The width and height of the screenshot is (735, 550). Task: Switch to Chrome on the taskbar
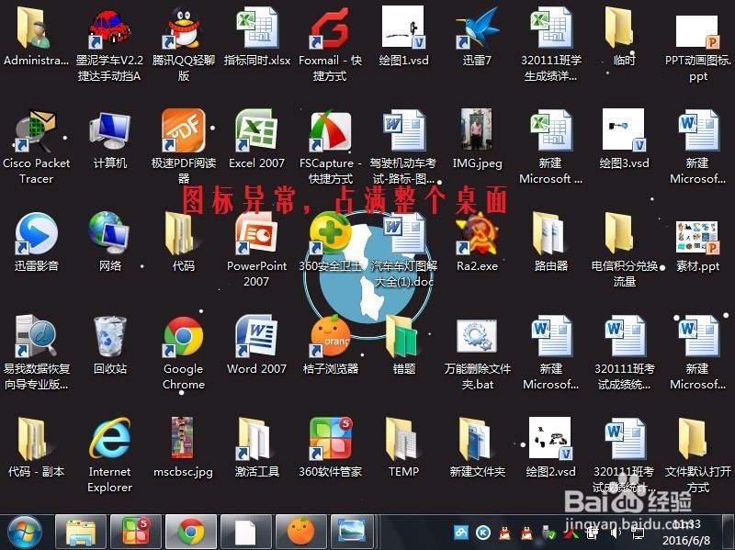click(191, 533)
